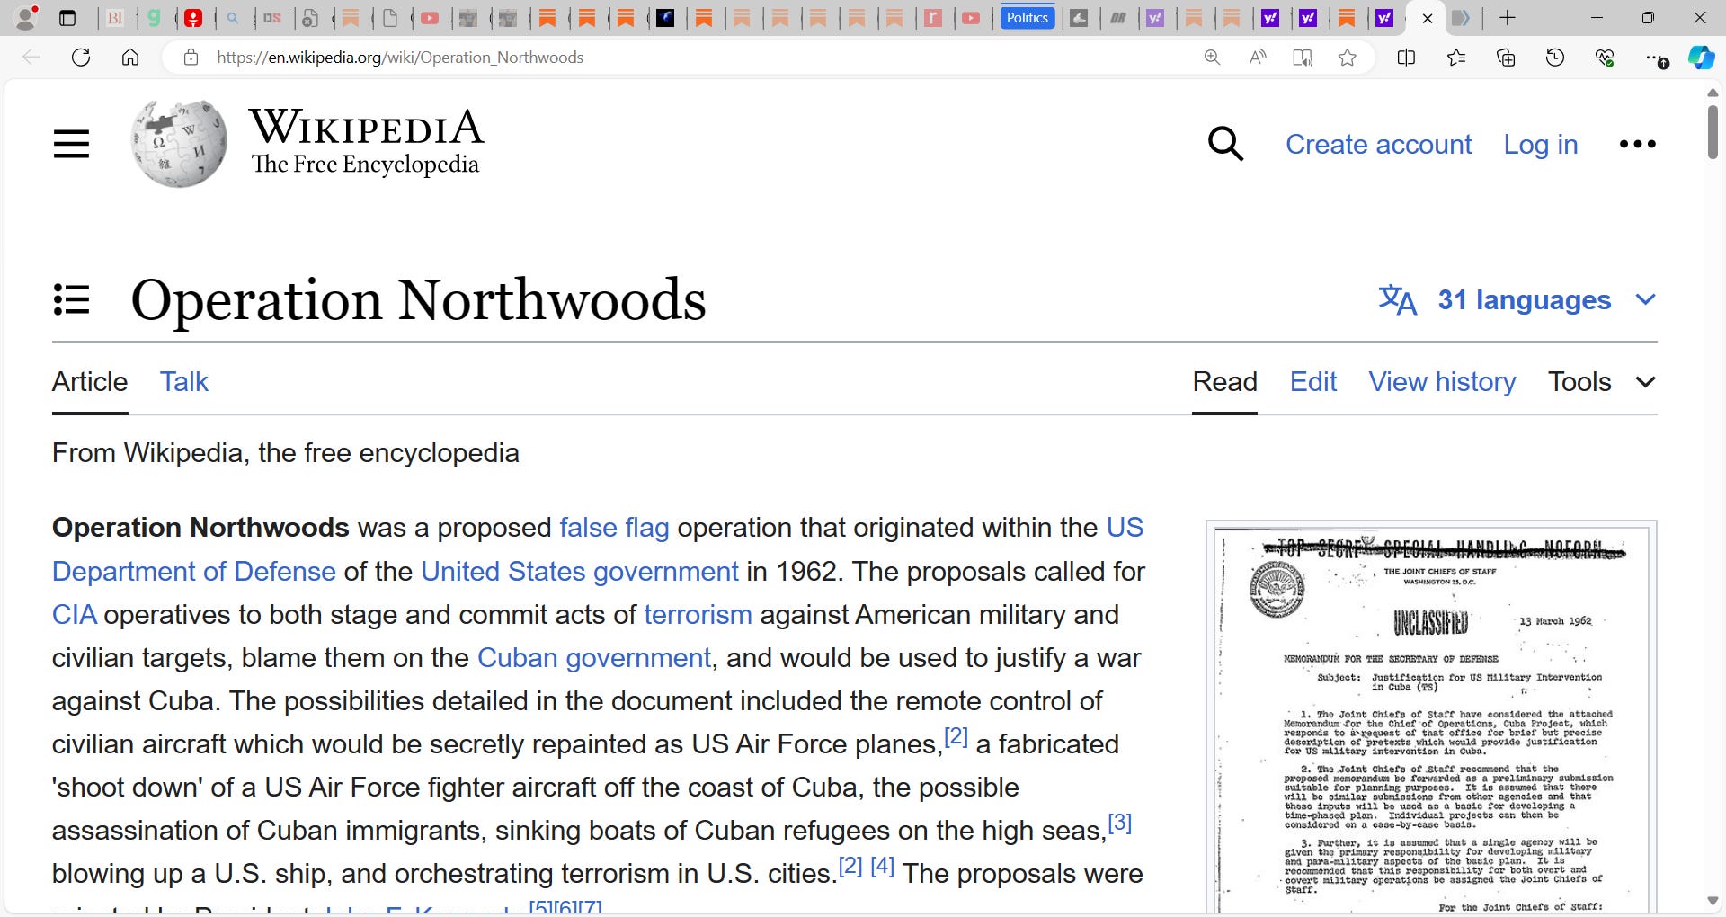The height and width of the screenshot is (917, 1726).
Task: Switch to the dark Earth globe tab
Action: tap(666, 18)
